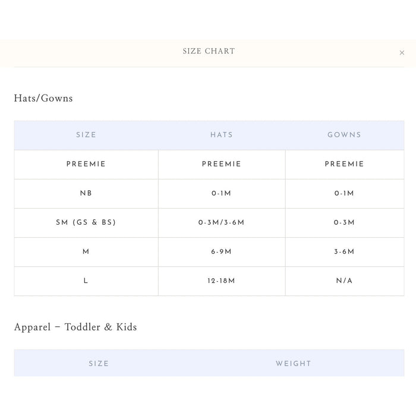Select the 0-3M/3-6M hats cell
This screenshot has height=416, width=416.
(x=222, y=222)
